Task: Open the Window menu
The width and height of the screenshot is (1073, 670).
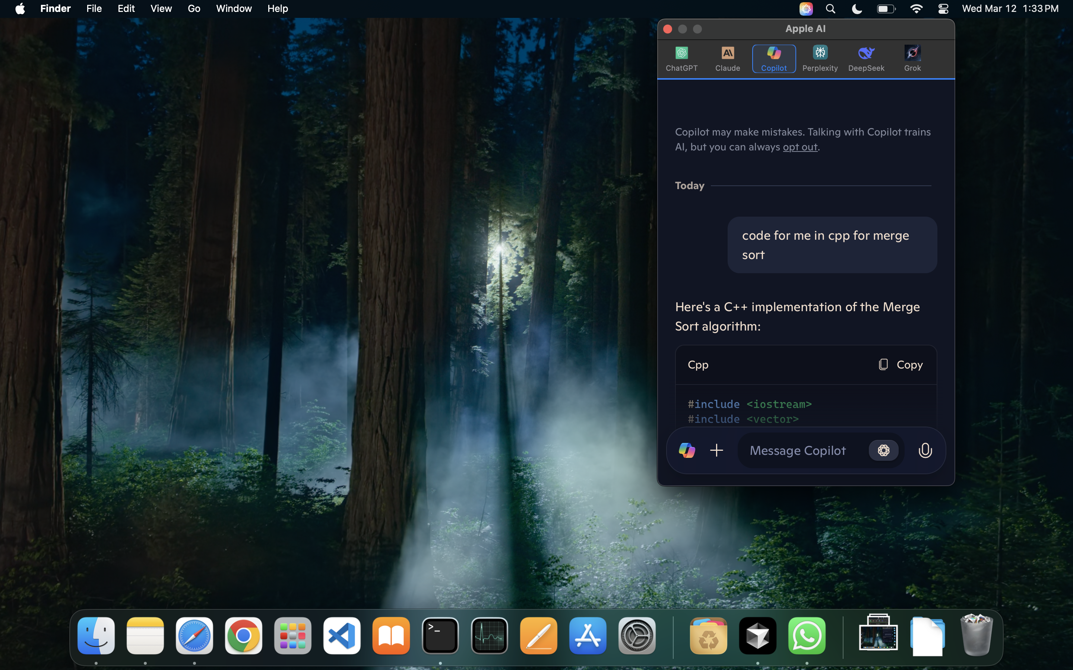Action: click(234, 9)
